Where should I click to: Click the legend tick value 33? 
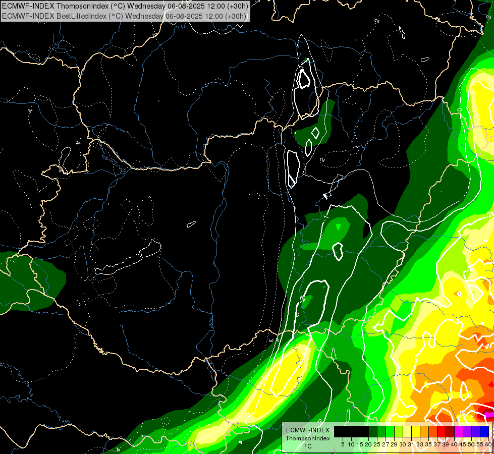point(420,444)
